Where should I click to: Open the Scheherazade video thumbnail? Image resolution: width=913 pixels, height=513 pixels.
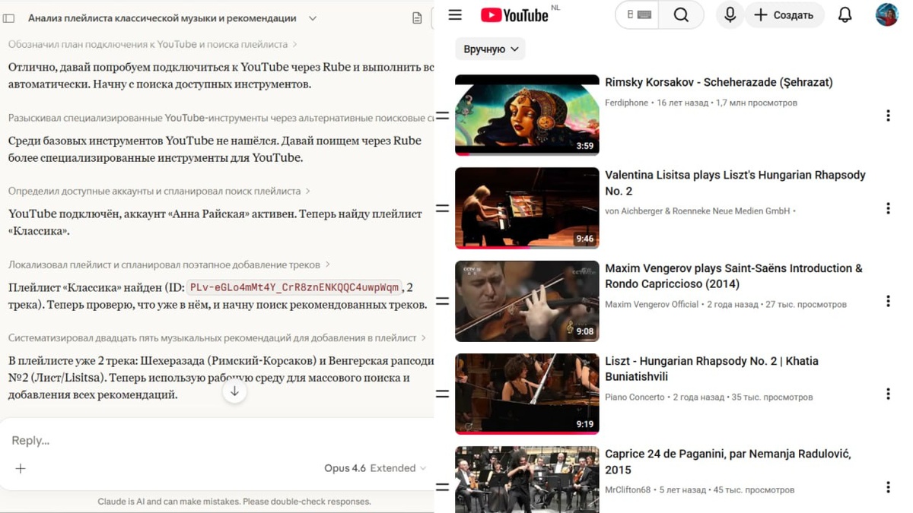pyautogui.click(x=527, y=115)
